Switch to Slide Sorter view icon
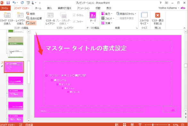The width and height of the screenshot is (188, 126). click(124, 125)
